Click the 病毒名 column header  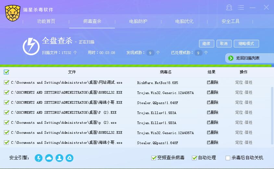point(166,72)
